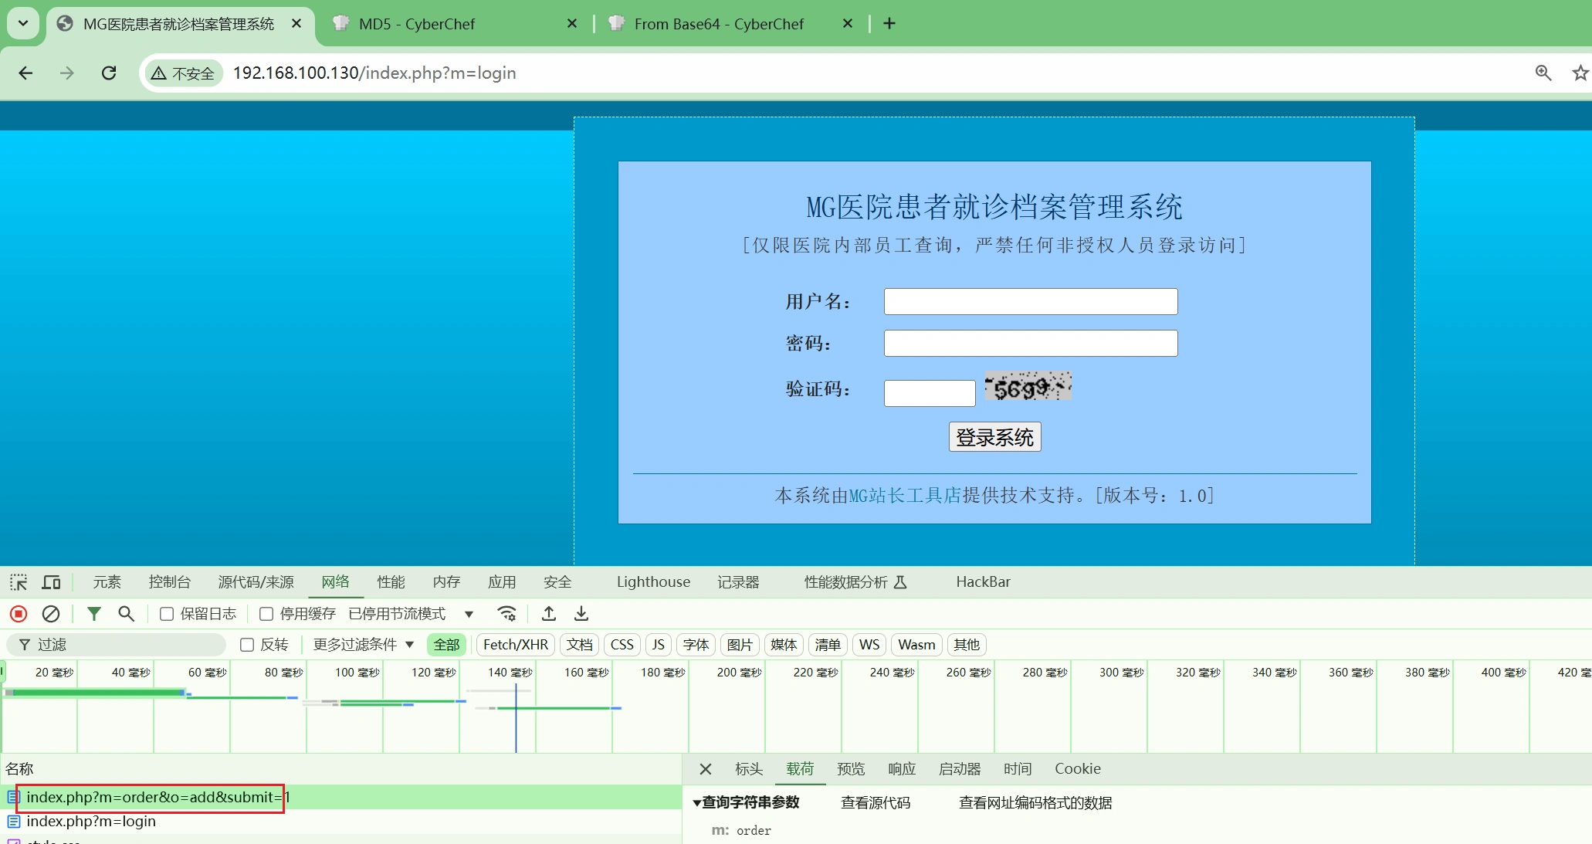The image size is (1592, 844).
Task: Check the 停用缓存 checkbox
Action: [266, 614]
